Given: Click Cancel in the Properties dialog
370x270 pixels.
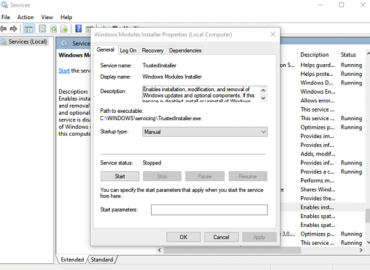Looking at the screenshot, I should [x=221, y=237].
